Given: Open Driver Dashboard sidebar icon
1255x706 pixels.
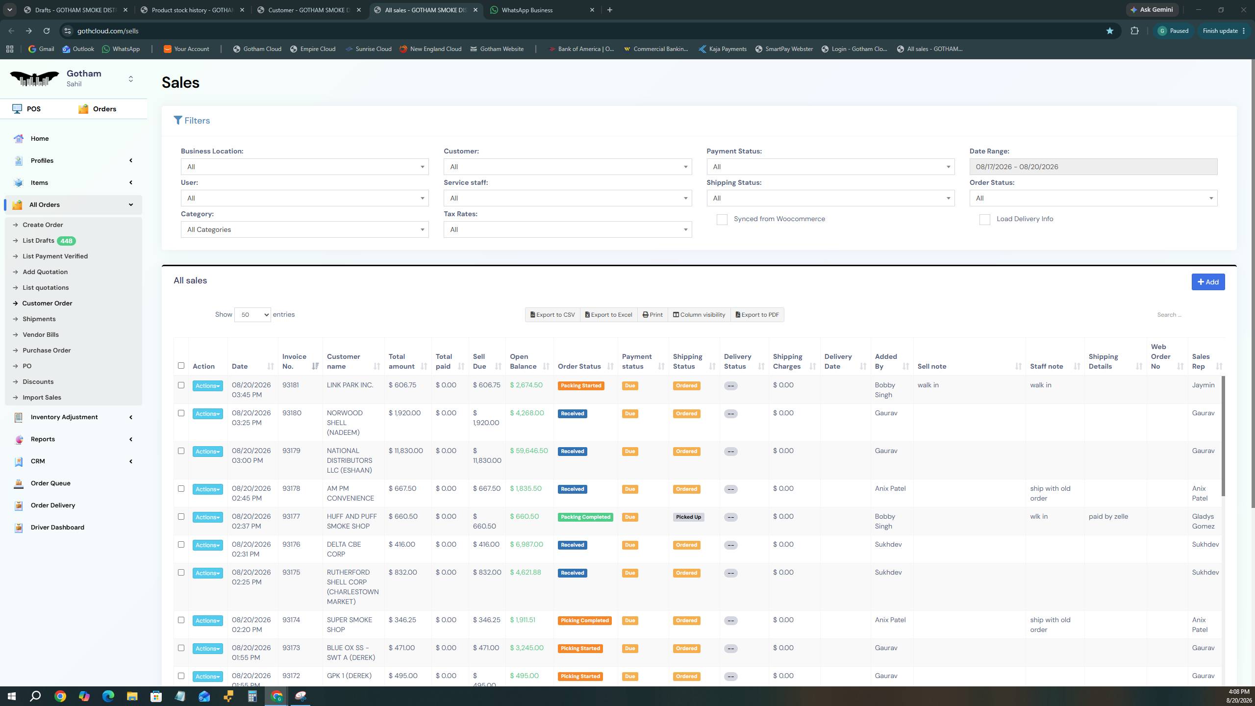Looking at the screenshot, I should (19, 528).
